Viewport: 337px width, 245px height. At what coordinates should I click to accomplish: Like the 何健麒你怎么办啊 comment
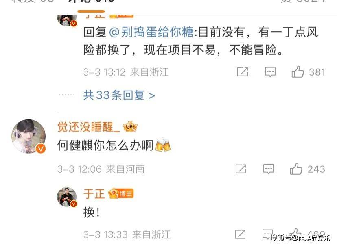pyautogui.click(x=296, y=169)
